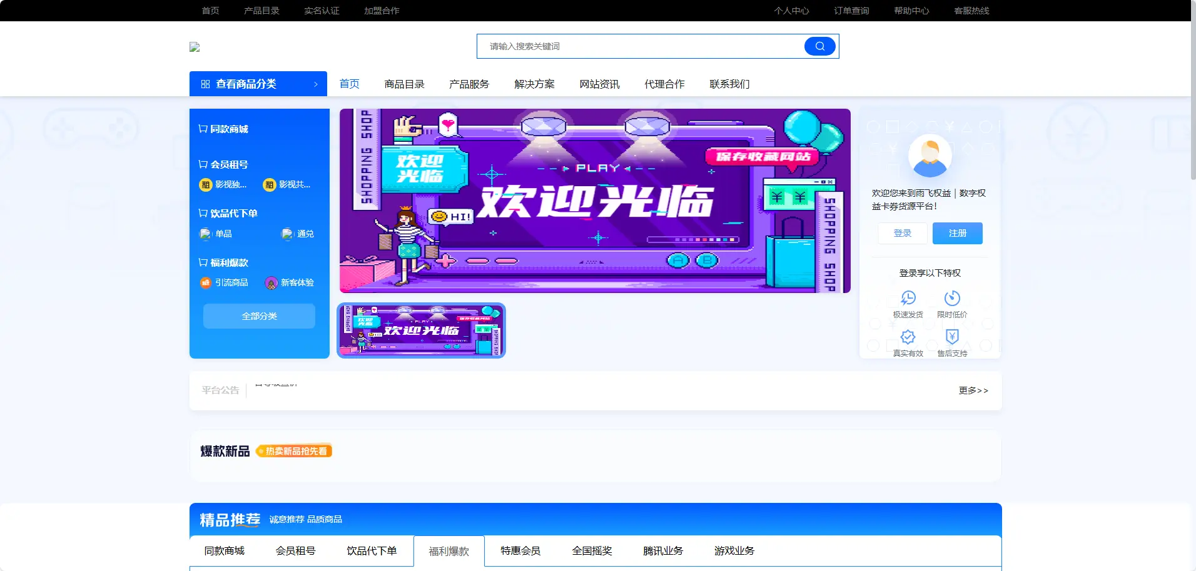Open the 全部分类 list
Image resolution: width=1196 pixels, height=571 pixels.
point(259,316)
